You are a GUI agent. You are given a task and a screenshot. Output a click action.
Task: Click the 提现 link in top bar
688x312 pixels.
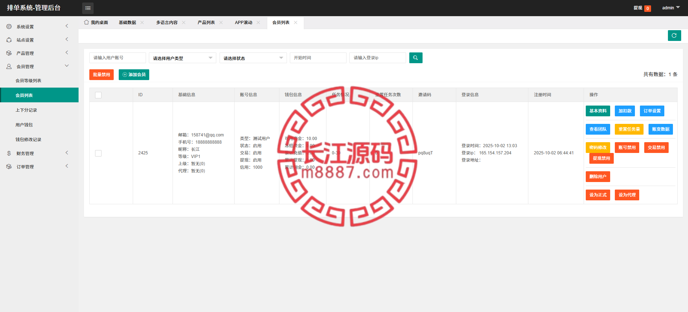click(638, 8)
